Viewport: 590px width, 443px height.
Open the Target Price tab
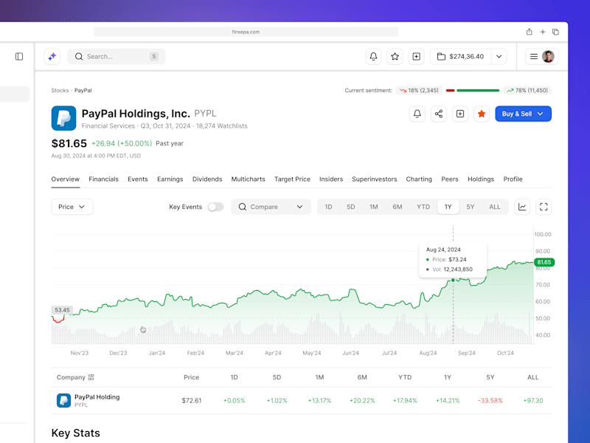[x=292, y=179]
